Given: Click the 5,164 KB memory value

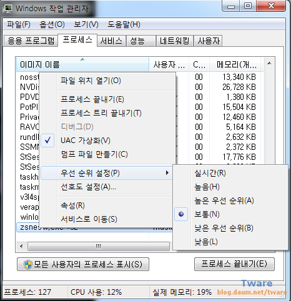Looking at the screenshot, I should (241, 127).
